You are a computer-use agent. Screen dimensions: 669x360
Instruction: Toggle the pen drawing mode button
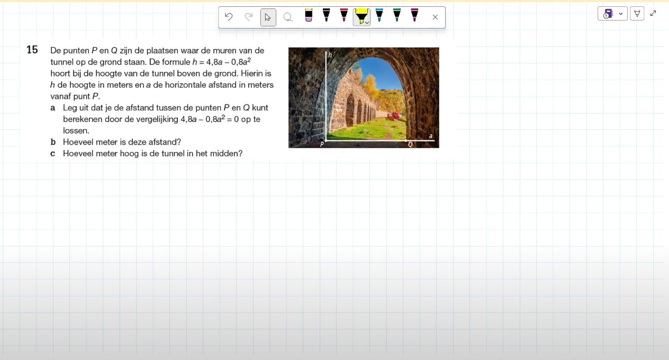click(637, 14)
